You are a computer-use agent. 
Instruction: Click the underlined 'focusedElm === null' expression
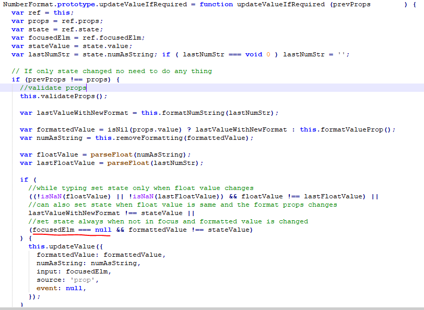coord(72,230)
